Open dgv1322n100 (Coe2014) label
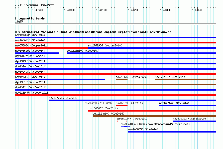The width and height of the screenshot is (223, 149). 31,87
